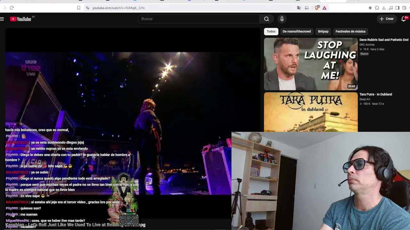Select the Festivales de música filter chip
This screenshot has width=410, height=230.
point(350,31)
